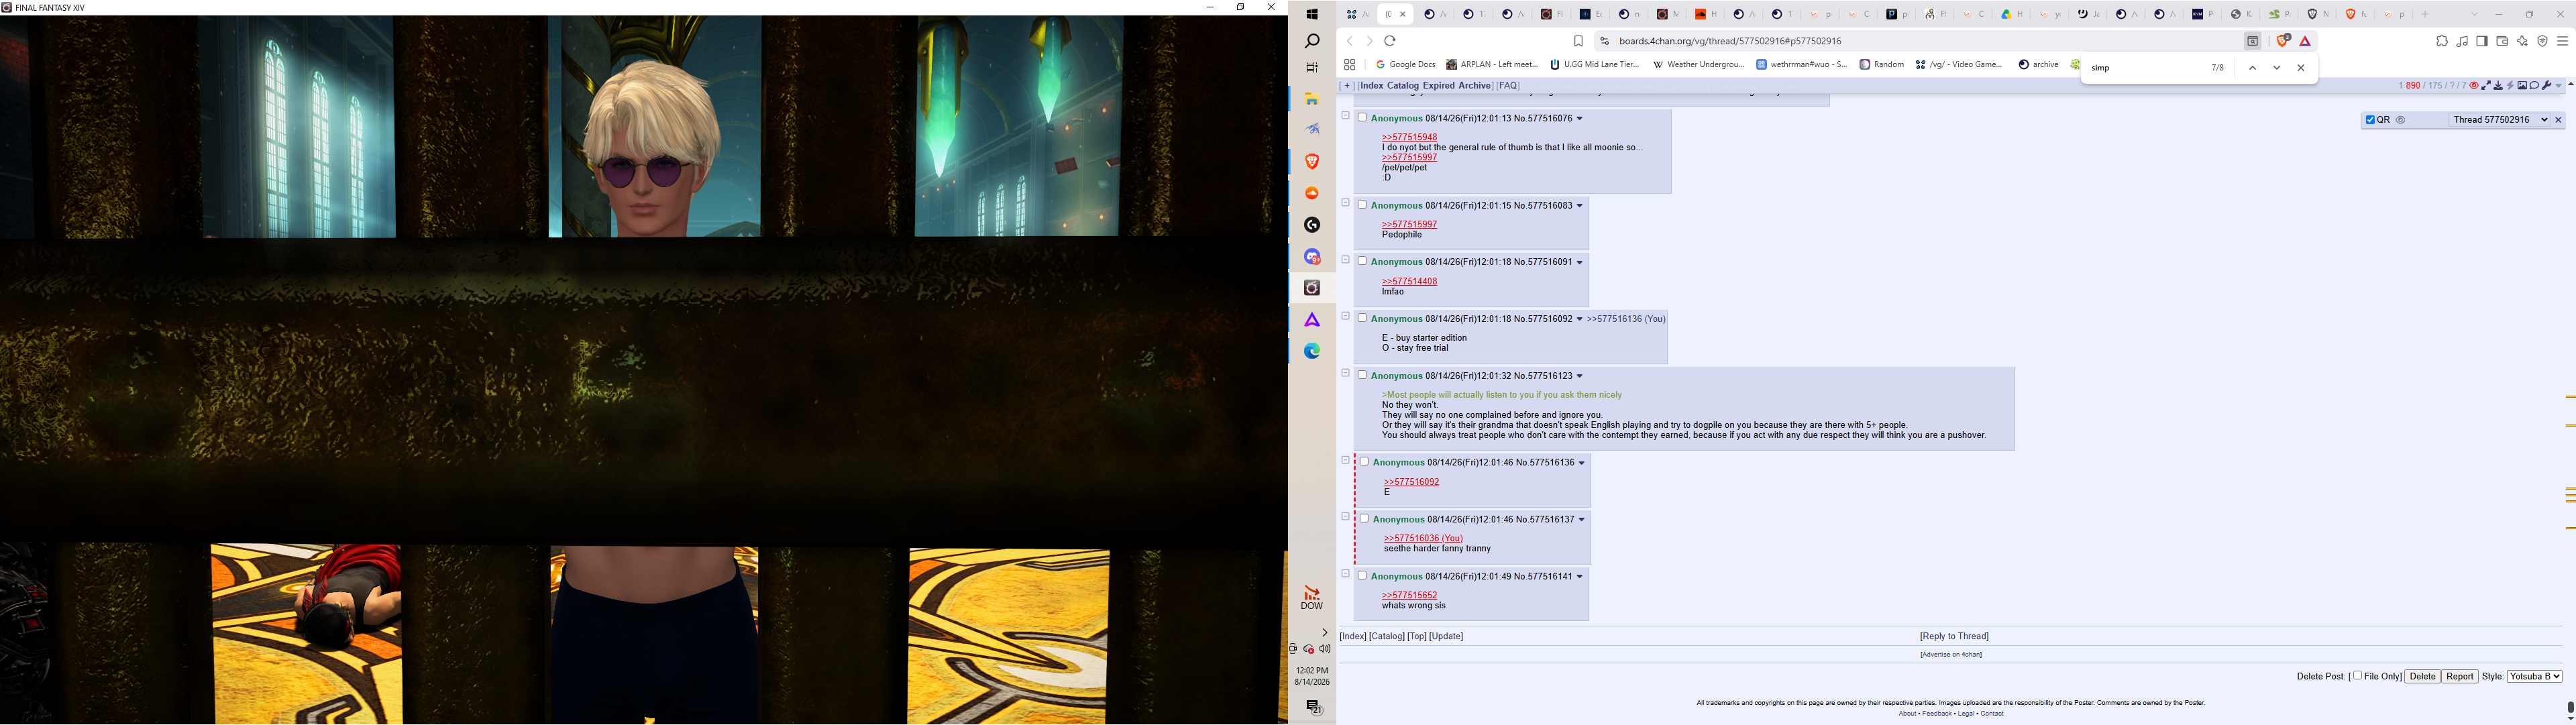Viewport: 2576px width, 725px height.
Task: Open the Weather Underground bookmark
Action: (x=1698, y=65)
